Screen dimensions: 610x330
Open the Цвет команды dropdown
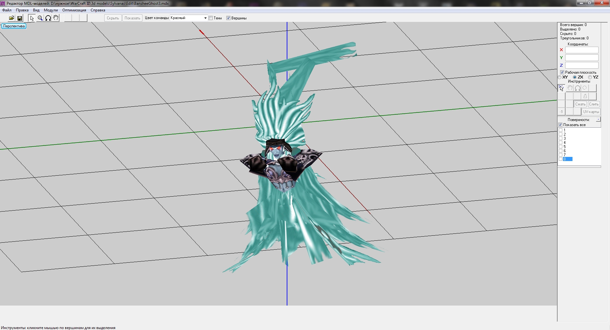(x=205, y=18)
